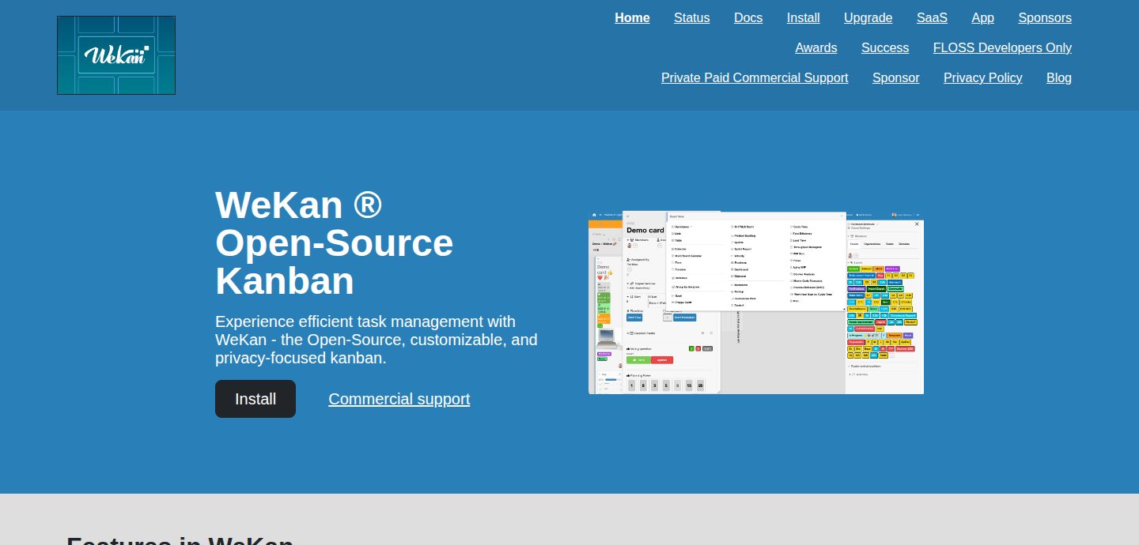Select Install in the top navigation

point(804,17)
